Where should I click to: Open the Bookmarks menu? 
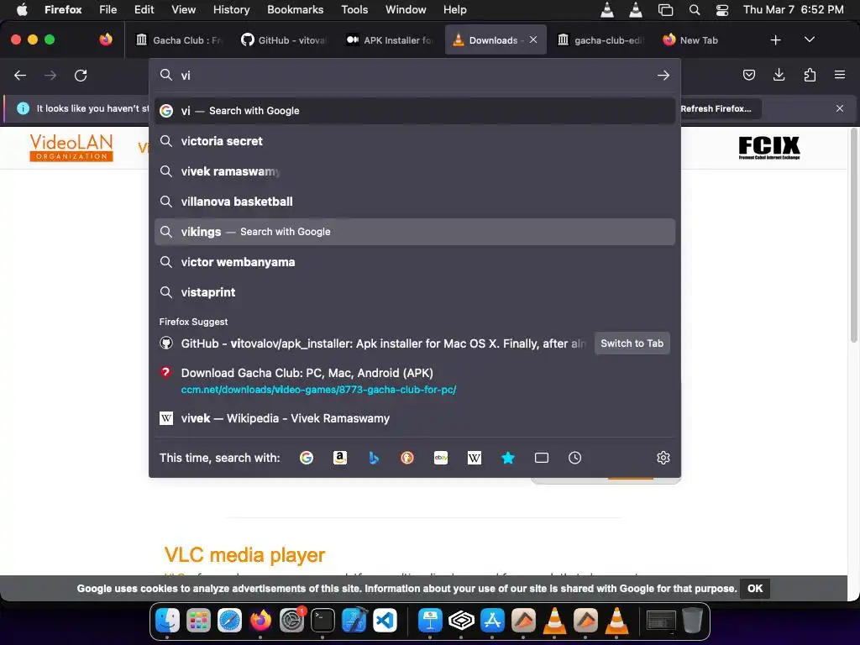(295, 10)
